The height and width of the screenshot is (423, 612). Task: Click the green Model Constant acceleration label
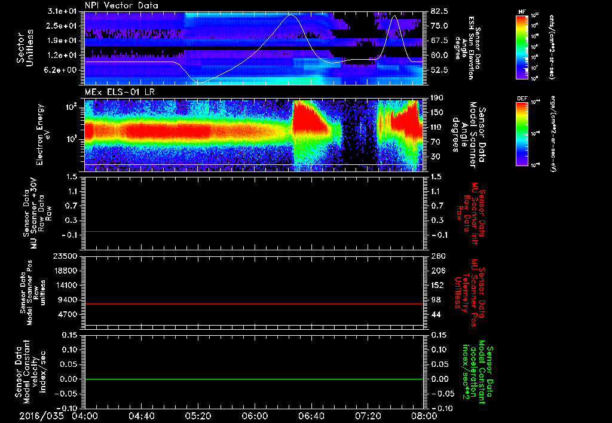[x=478, y=373]
